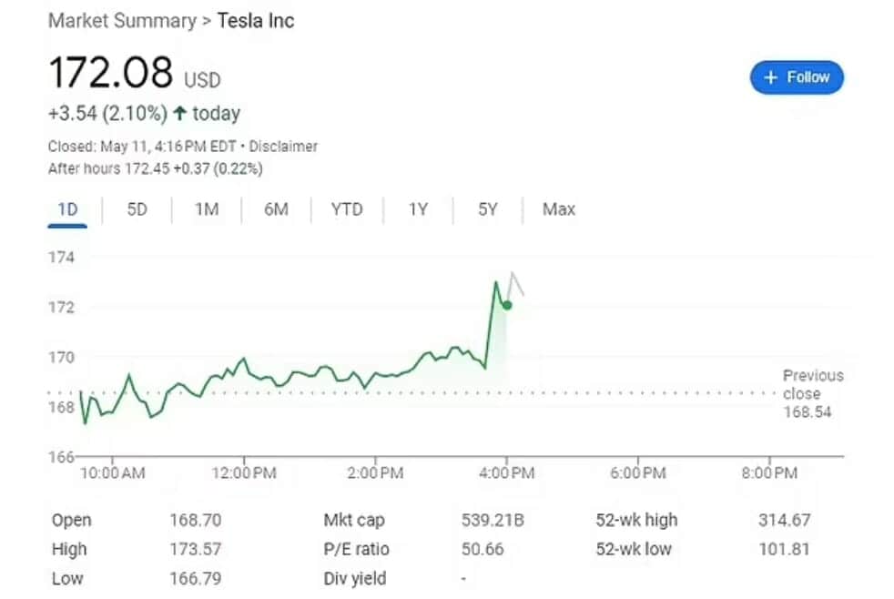The image size is (894, 599).
Task: Click the green up arrow beside today
Action: point(179,114)
